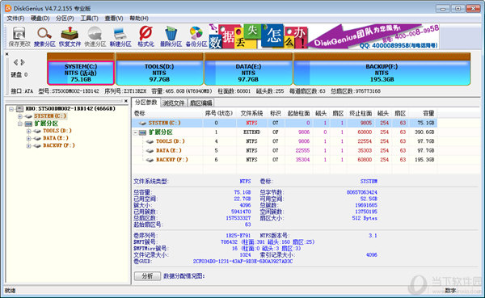Open the 搜索分区 (Search partition) tool
Viewport: 485px width, 298px height.
click(44, 37)
